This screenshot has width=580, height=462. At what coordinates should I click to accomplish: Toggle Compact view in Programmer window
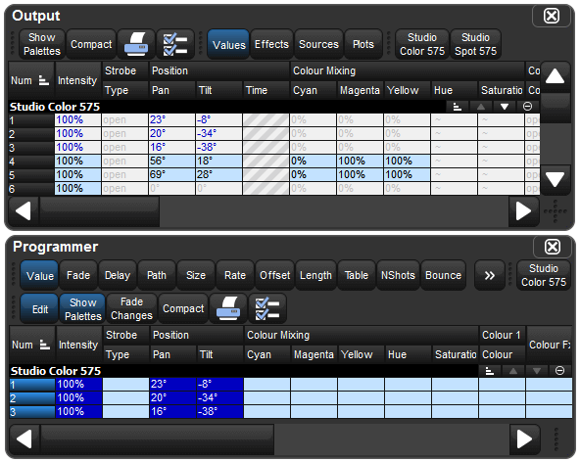tap(183, 308)
